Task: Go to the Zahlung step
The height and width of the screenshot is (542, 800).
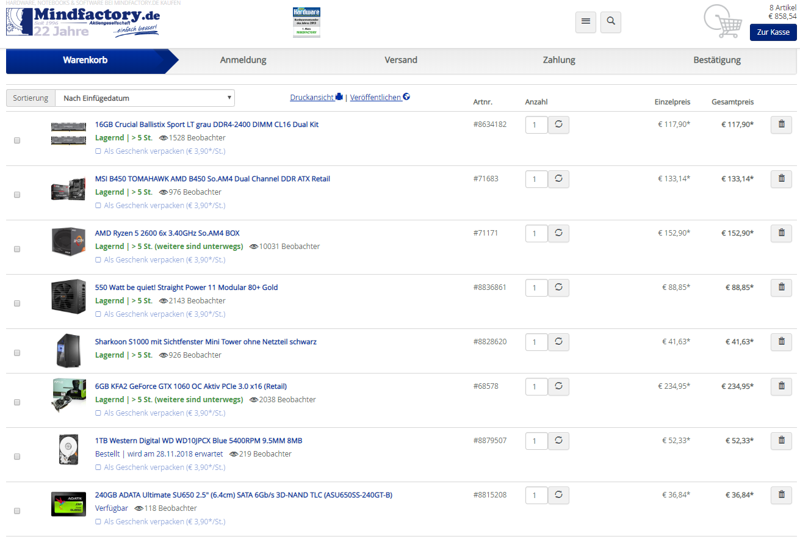Action: click(559, 60)
